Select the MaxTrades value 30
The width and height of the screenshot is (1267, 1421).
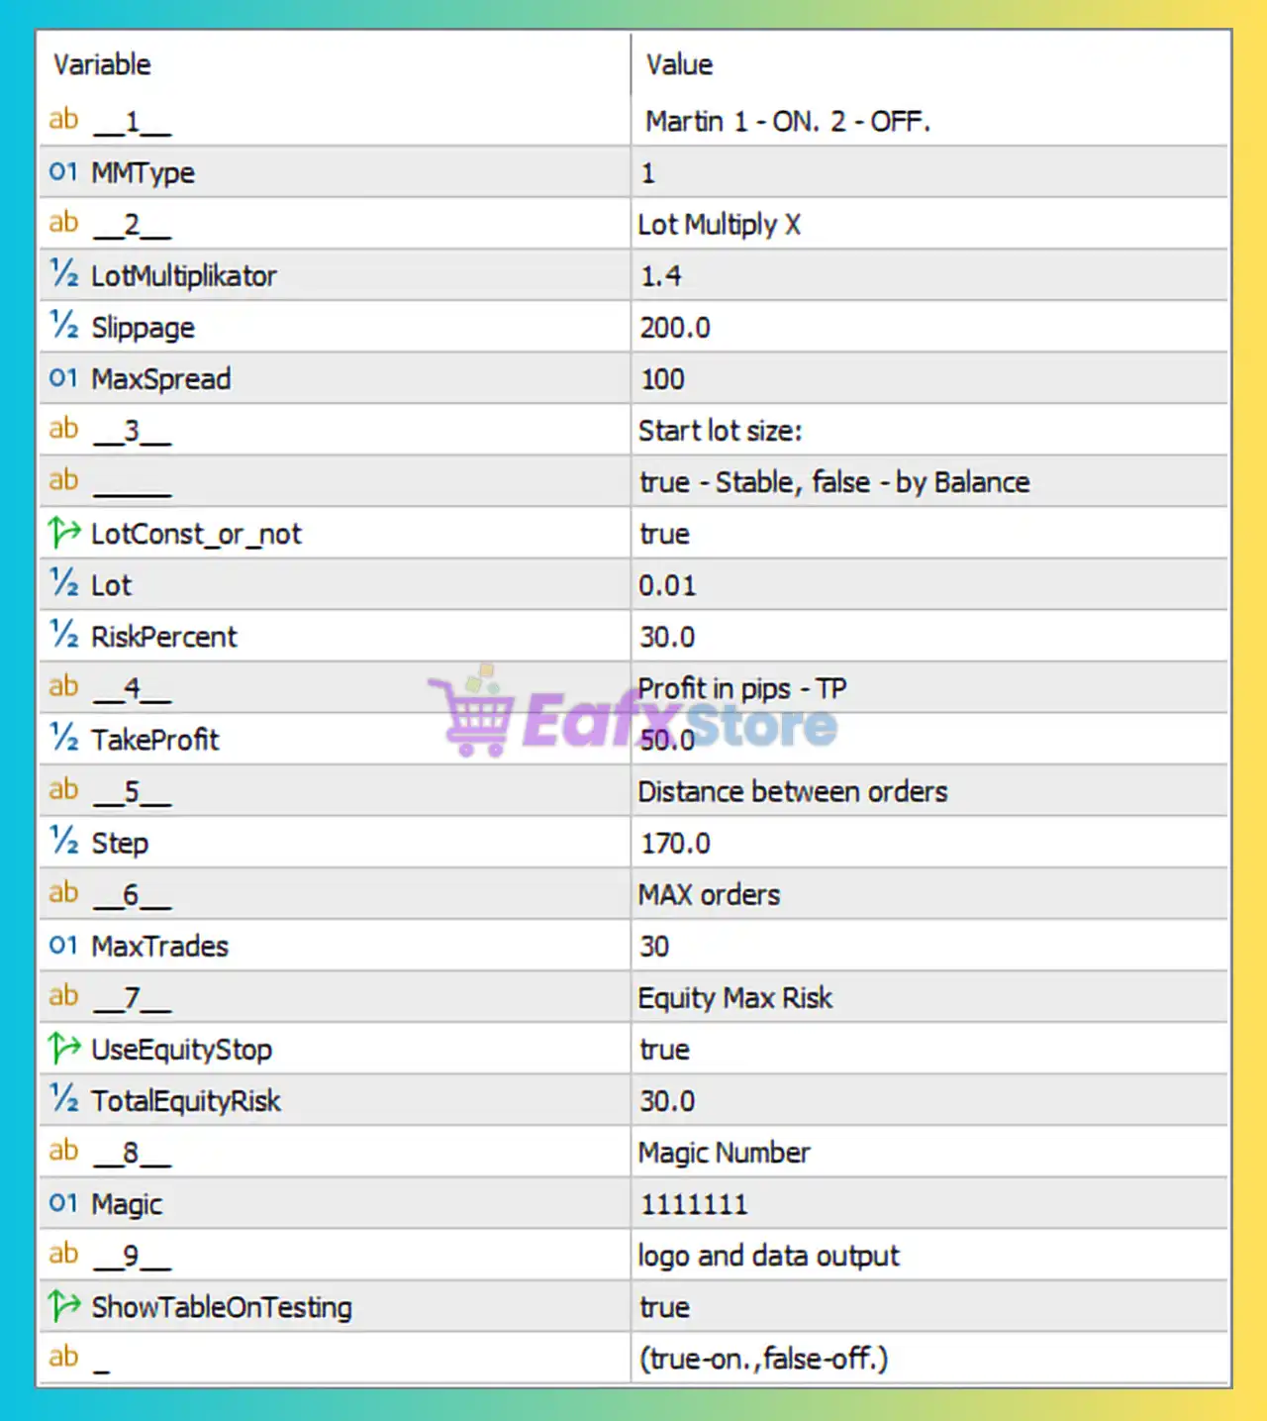pyautogui.click(x=654, y=946)
